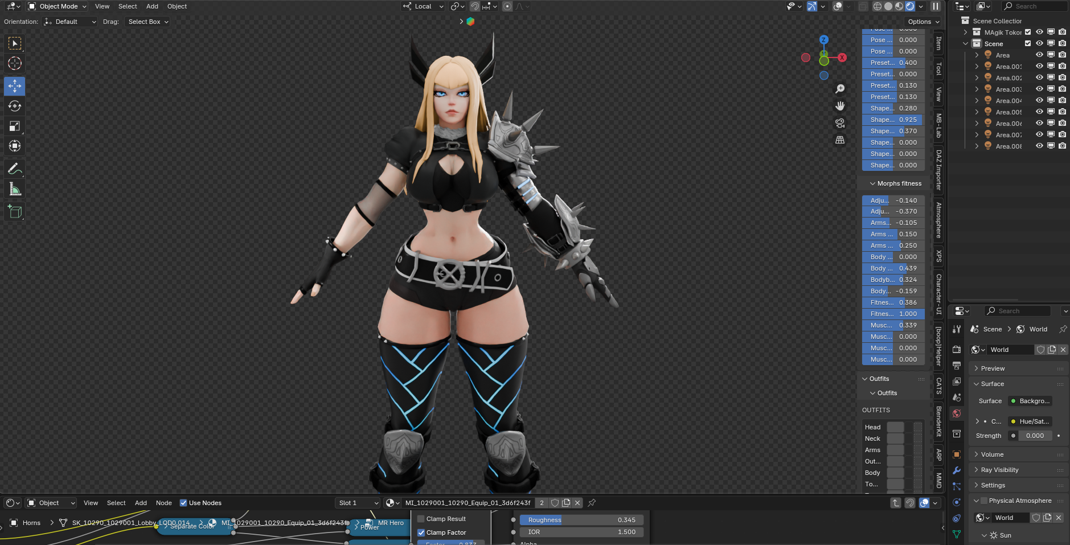The image size is (1070, 545).
Task: Toggle the Use Nodes checkbox
Action: (x=183, y=503)
